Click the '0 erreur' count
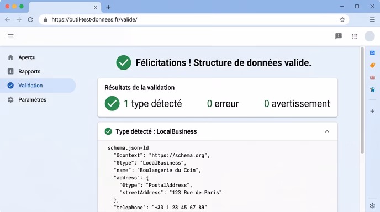 [x=223, y=104]
